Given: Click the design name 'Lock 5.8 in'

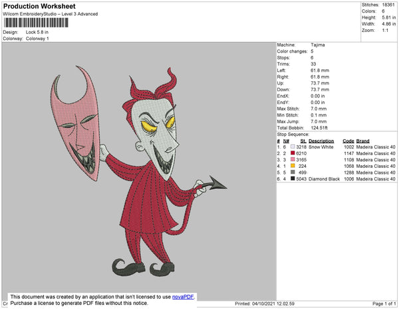Looking at the screenshot, I should (37, 32).
